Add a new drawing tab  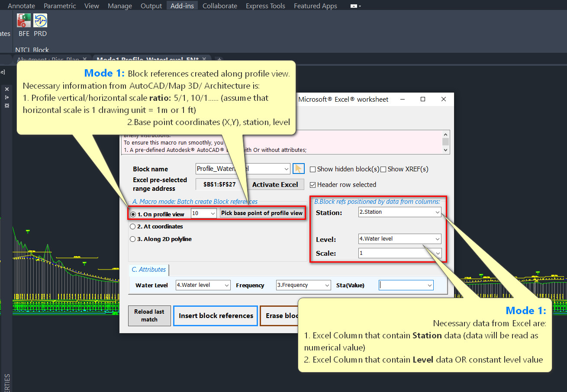click(219, 59)
